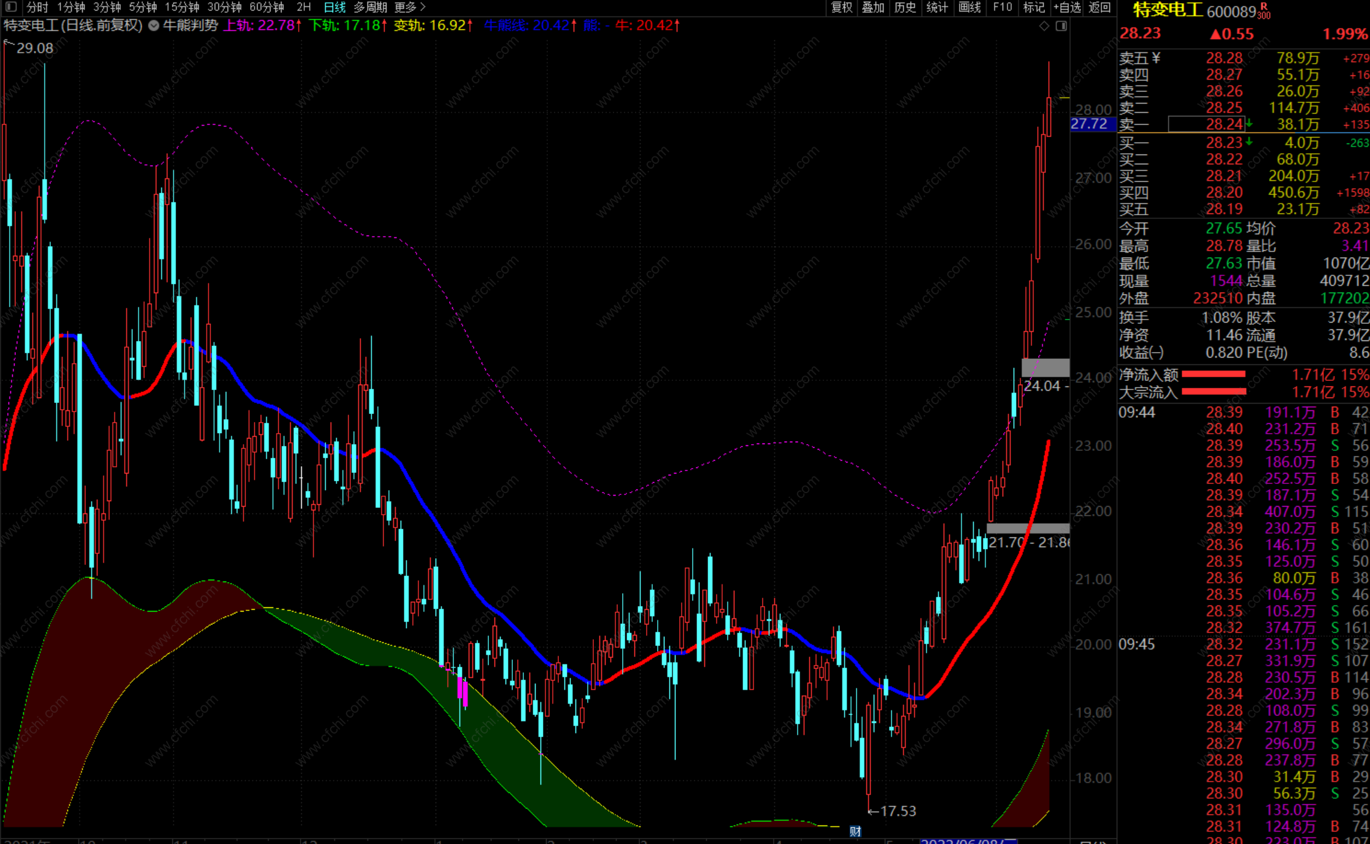Toggle the left sidebar panel icon
Screen dimensions: 1370x844
click(x=10, y=7)
